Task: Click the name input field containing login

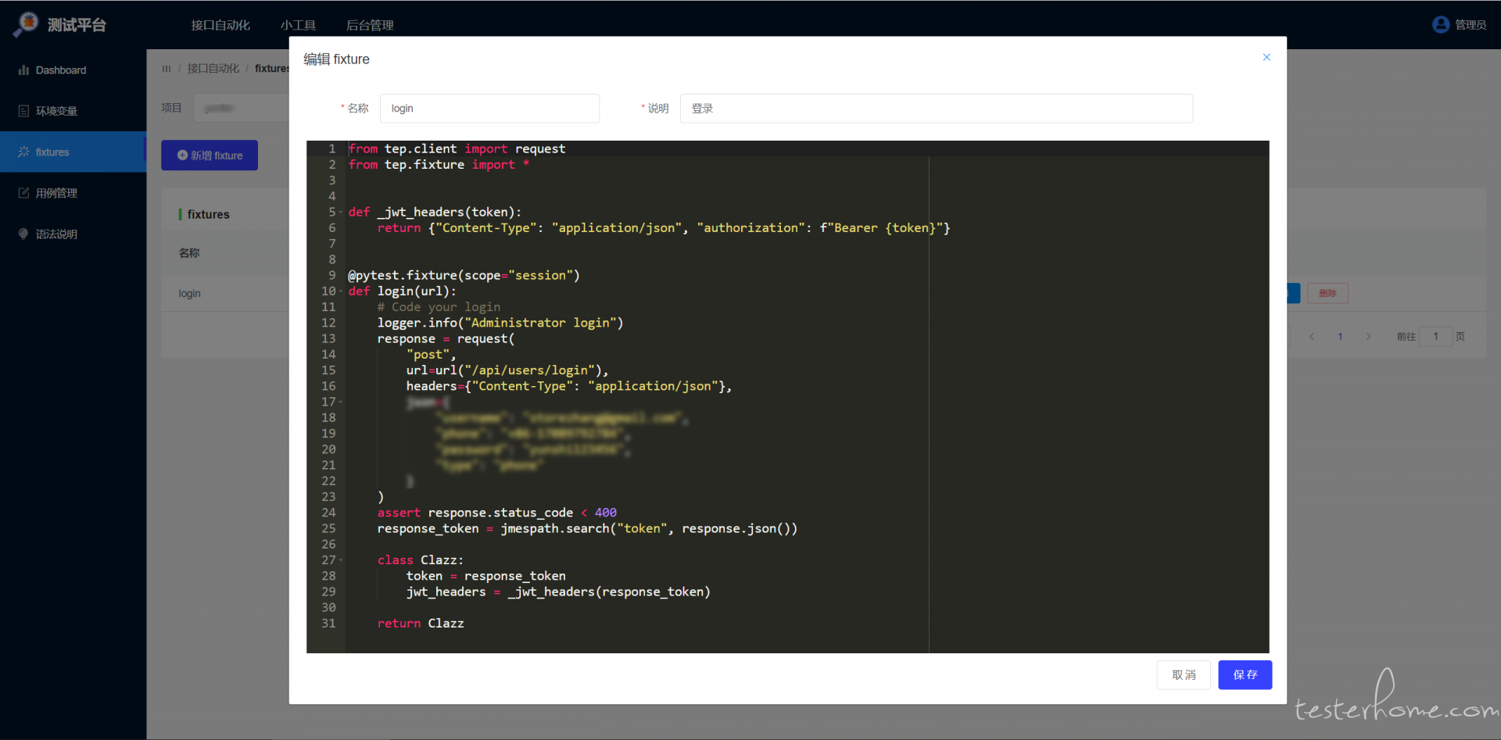Action: pyautogui.click(x=489, y=109)
